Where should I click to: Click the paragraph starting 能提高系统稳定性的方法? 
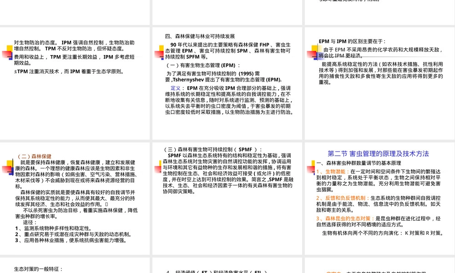[x=381, y=73]
